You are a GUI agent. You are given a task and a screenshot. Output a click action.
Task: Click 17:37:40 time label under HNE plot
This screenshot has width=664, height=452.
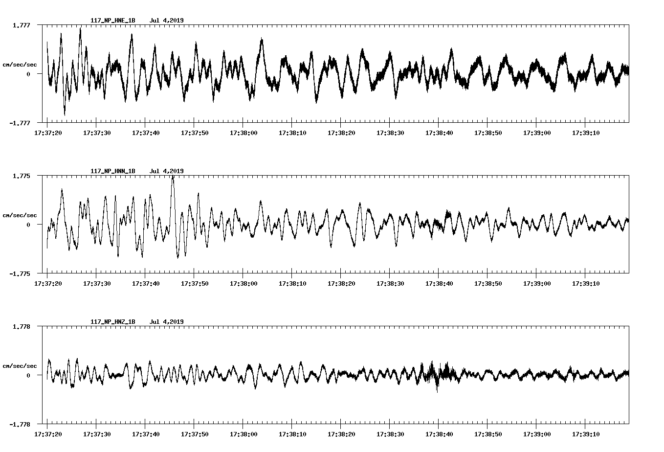(x=146, y=133)
